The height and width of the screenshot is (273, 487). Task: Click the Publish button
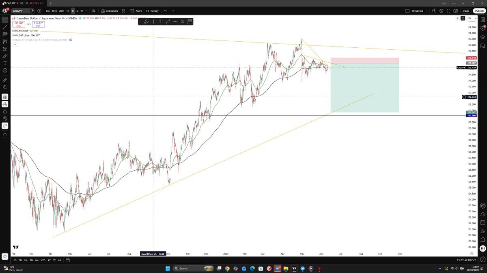[x=479, y=11]
